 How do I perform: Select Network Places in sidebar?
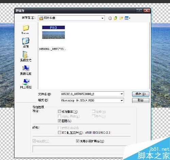[26, 84]
